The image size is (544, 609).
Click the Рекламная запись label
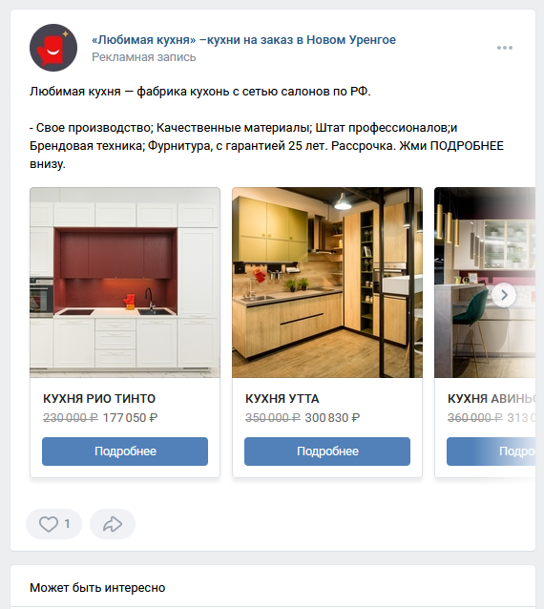tap(144, 57)
